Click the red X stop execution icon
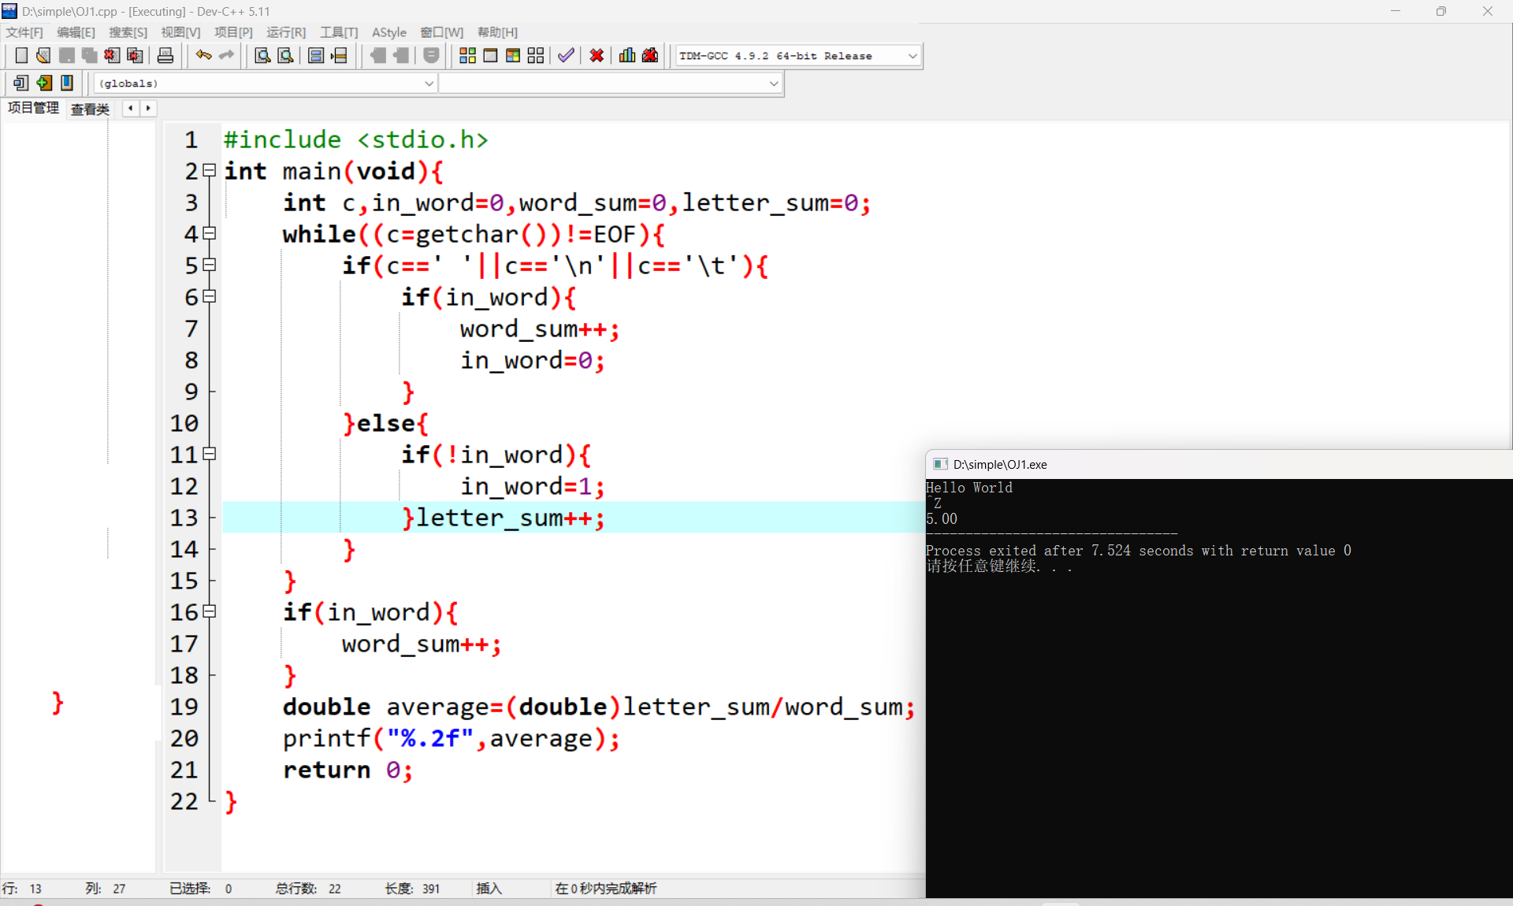The height and width of the screenshot is (906, 1513). [x=597, y=55]
